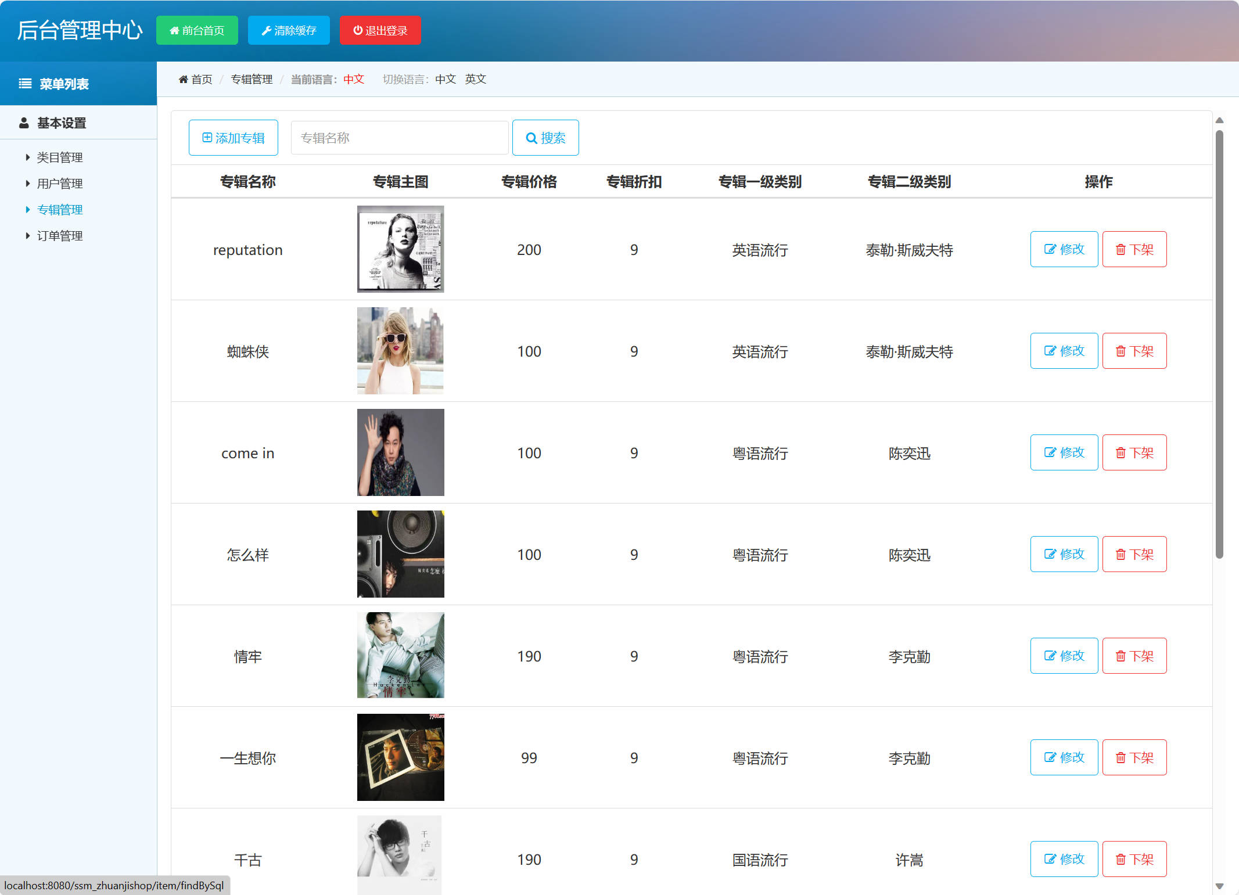Click the reputation album cover thumbnail
Viewport: 1239px width, 895px height.
pos(400,249)
